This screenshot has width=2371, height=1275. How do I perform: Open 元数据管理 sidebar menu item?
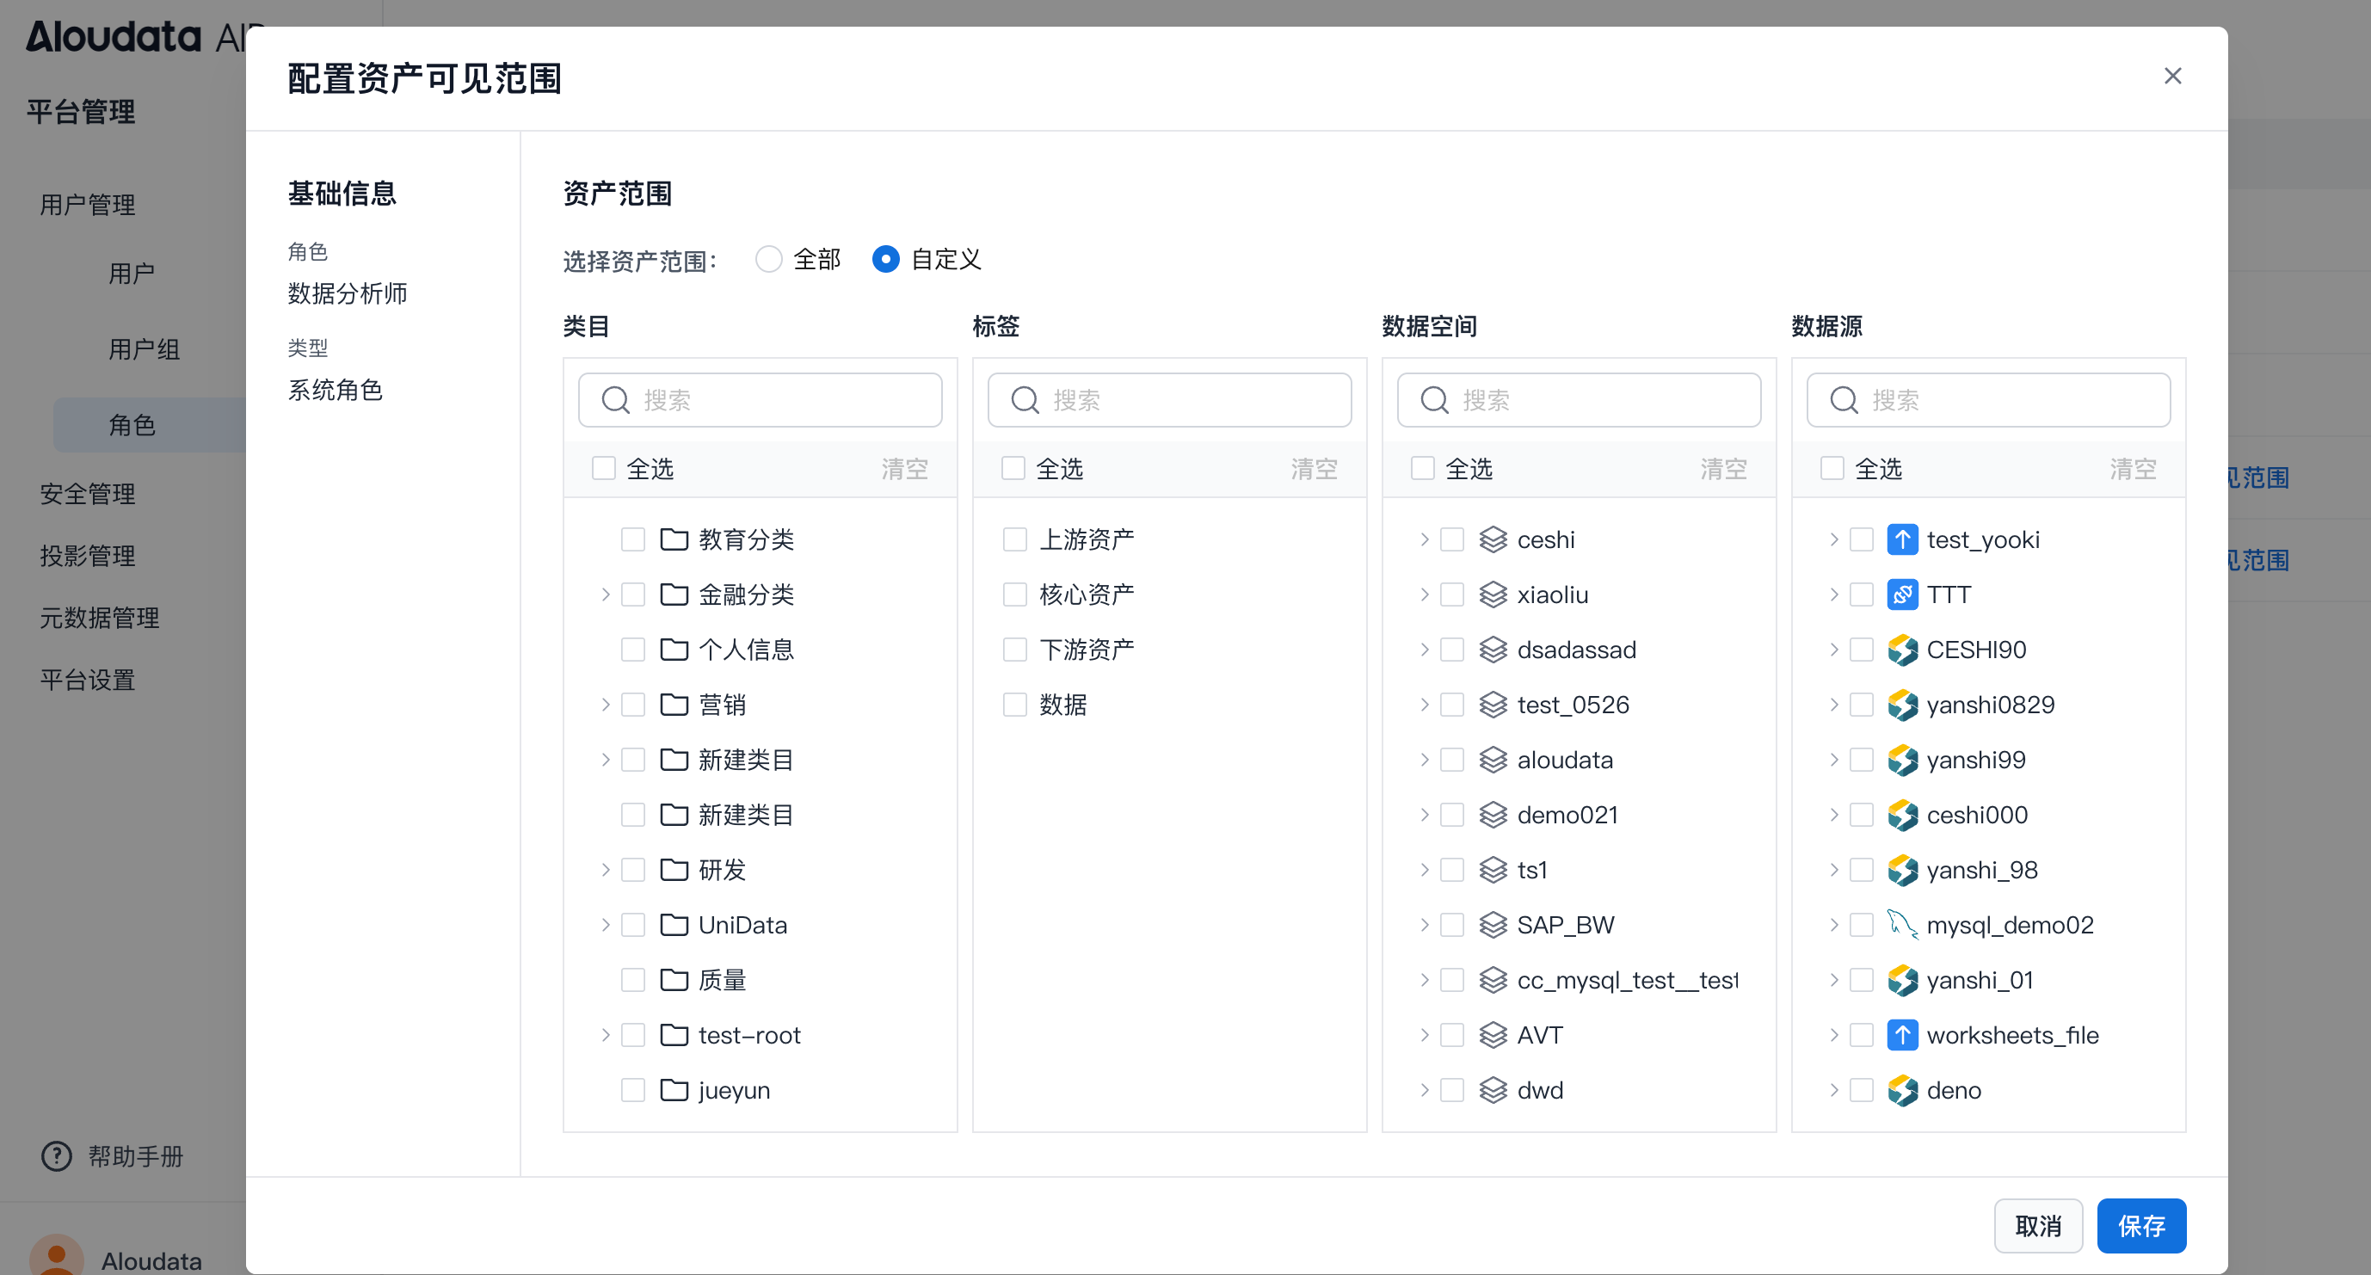[100, 618]
